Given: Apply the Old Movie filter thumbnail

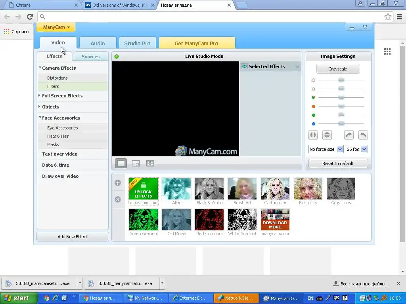Looking at the screenshot, I should click(176, 220).
